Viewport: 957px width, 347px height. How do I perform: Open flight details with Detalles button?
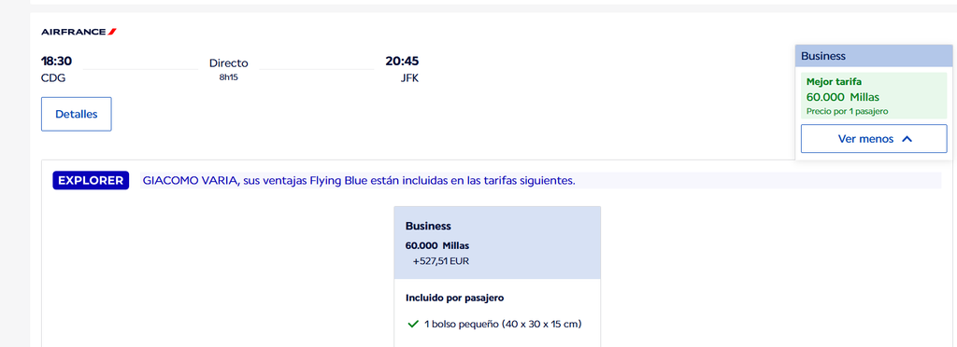77,114
